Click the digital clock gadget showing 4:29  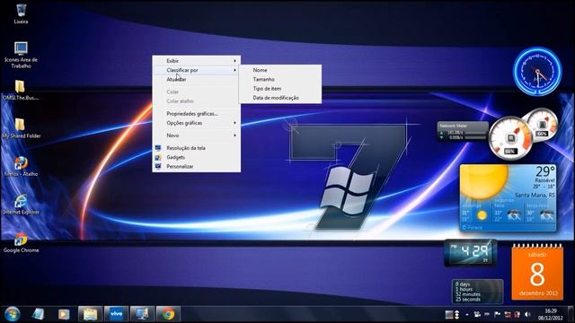pos(471,252)
